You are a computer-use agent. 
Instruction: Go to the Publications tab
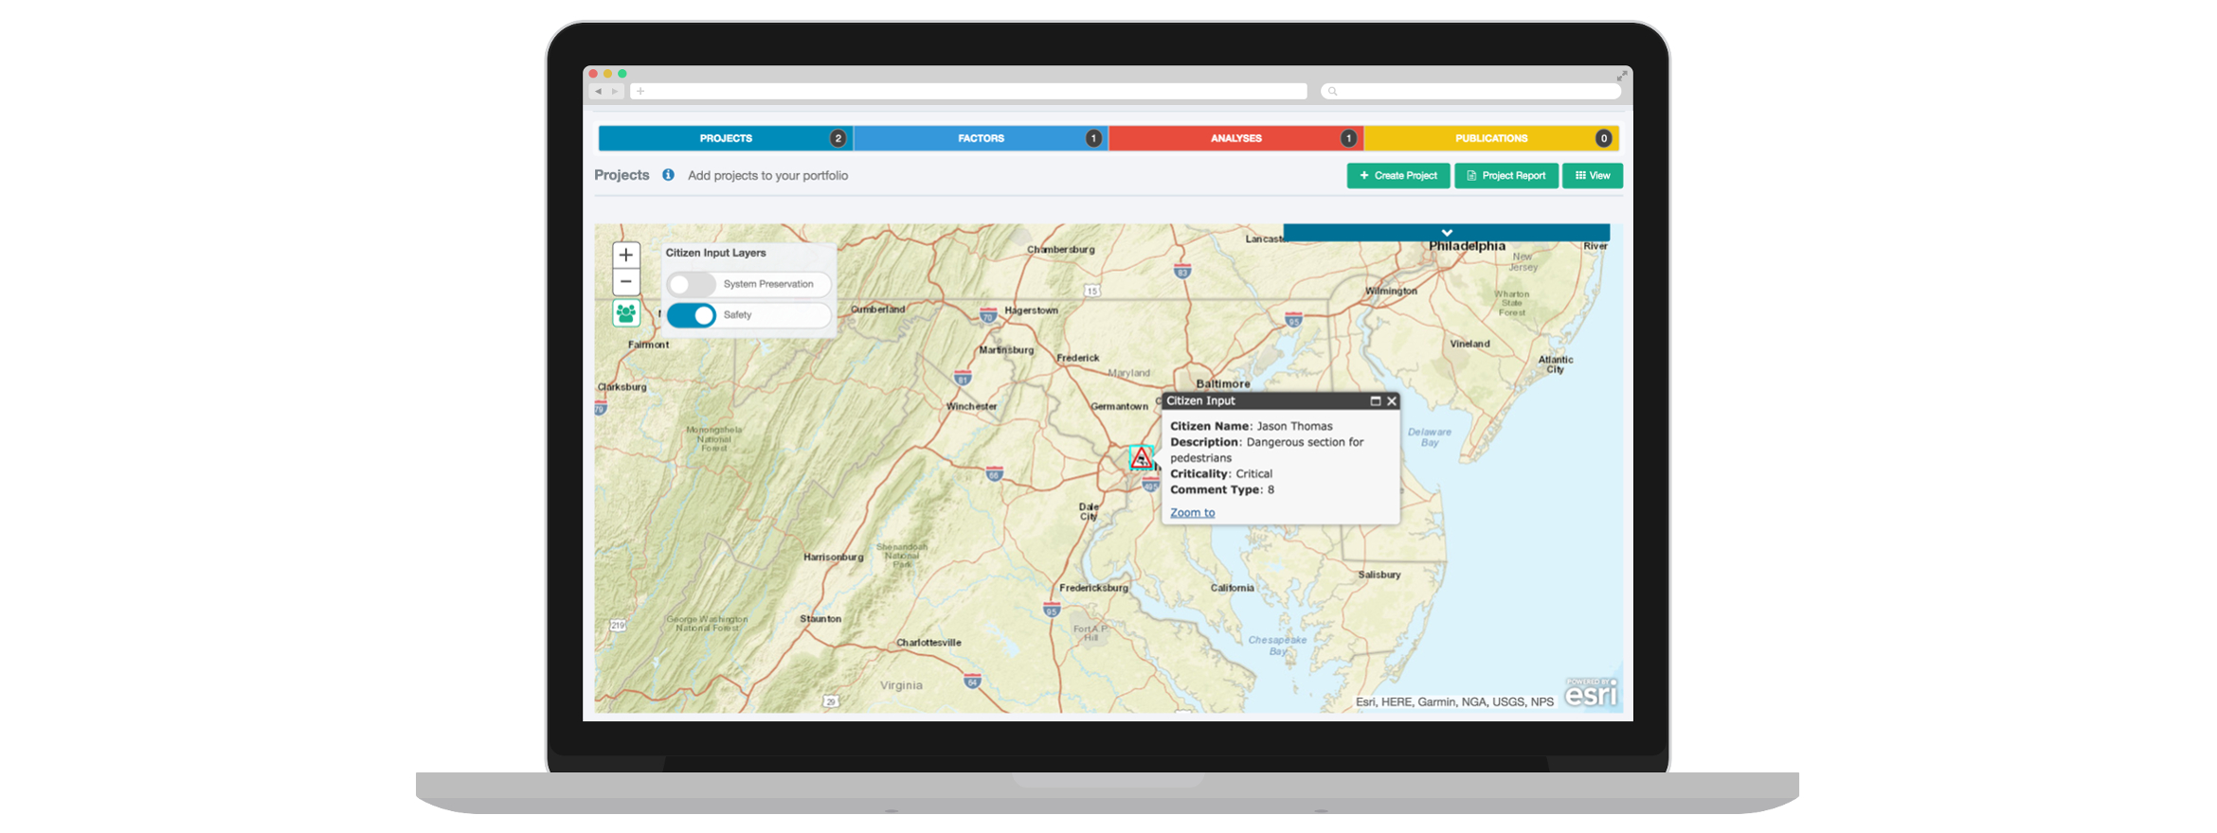pyautogui.click(x=1491, y=138)
